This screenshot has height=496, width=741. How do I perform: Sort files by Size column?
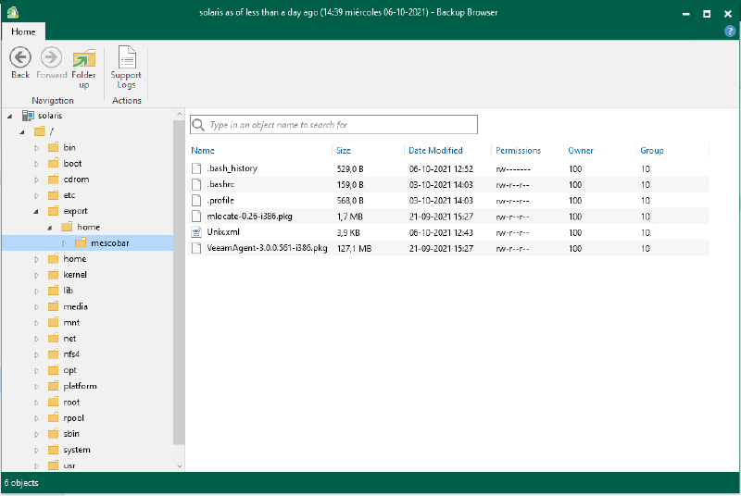tap(343, 151)
